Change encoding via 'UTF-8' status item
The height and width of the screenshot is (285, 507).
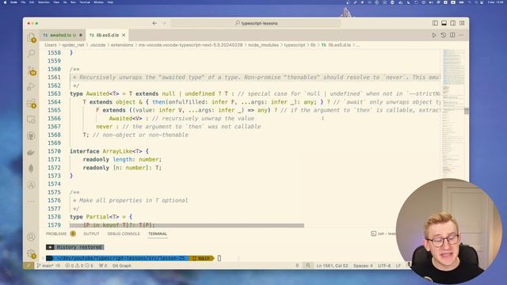(384, 266)
